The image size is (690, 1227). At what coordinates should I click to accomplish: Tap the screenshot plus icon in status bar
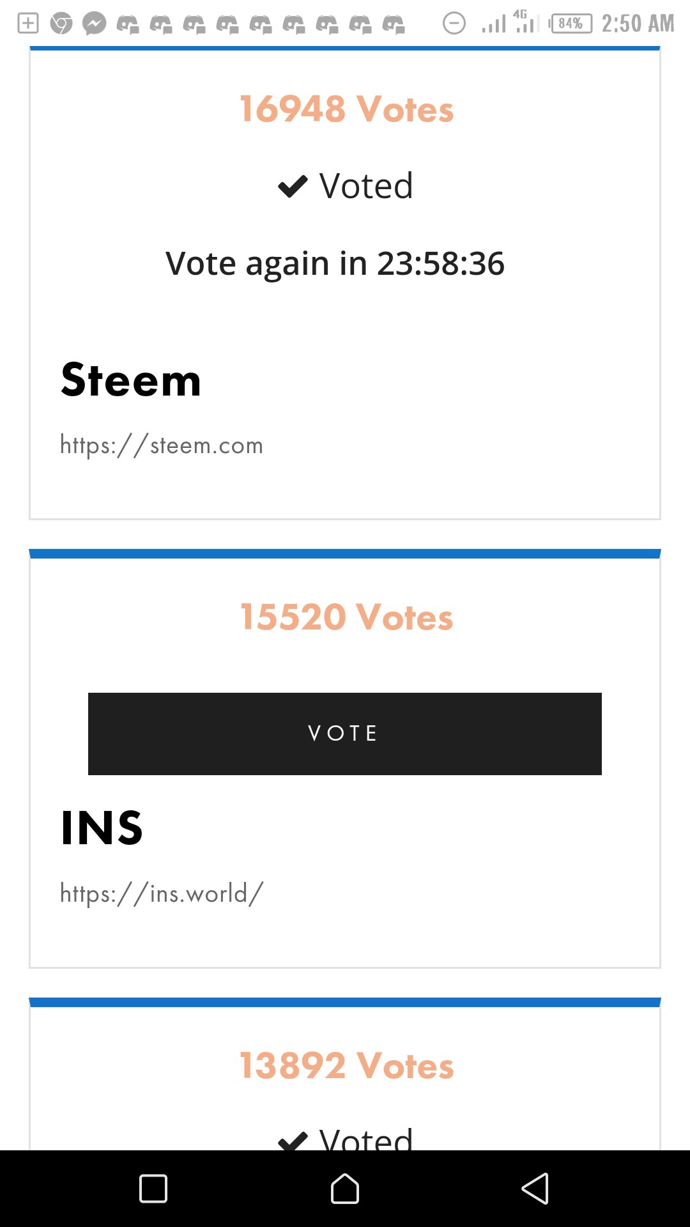pos(28,24)
